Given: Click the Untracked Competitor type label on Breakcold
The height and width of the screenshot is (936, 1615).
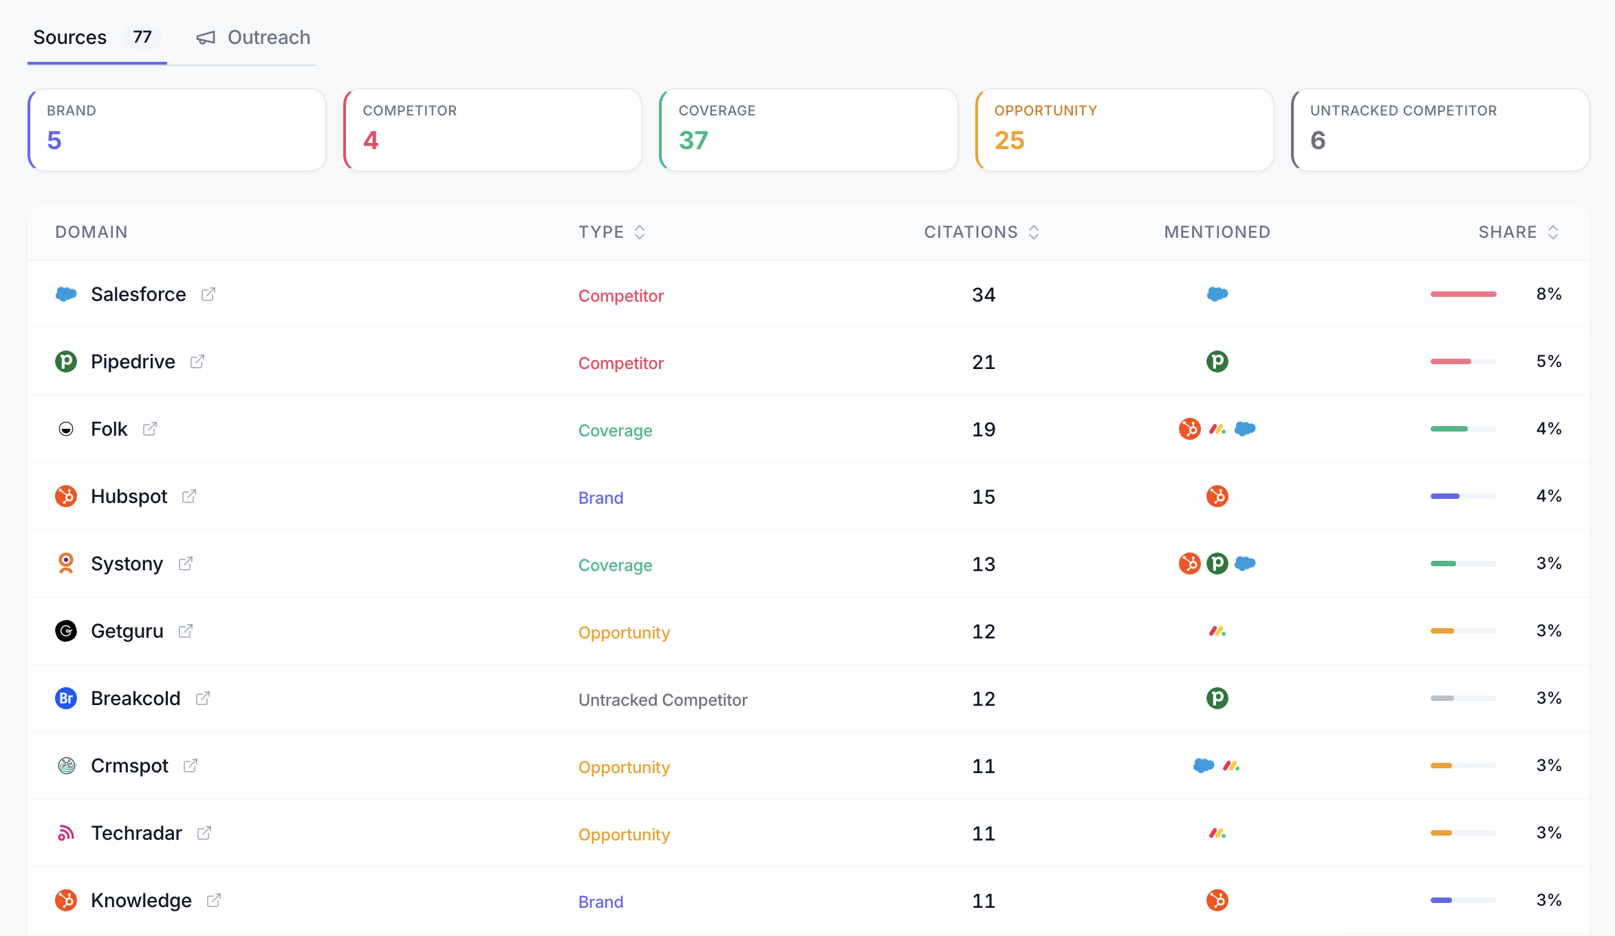Looking at the screenshot, I should coord(663,700).
